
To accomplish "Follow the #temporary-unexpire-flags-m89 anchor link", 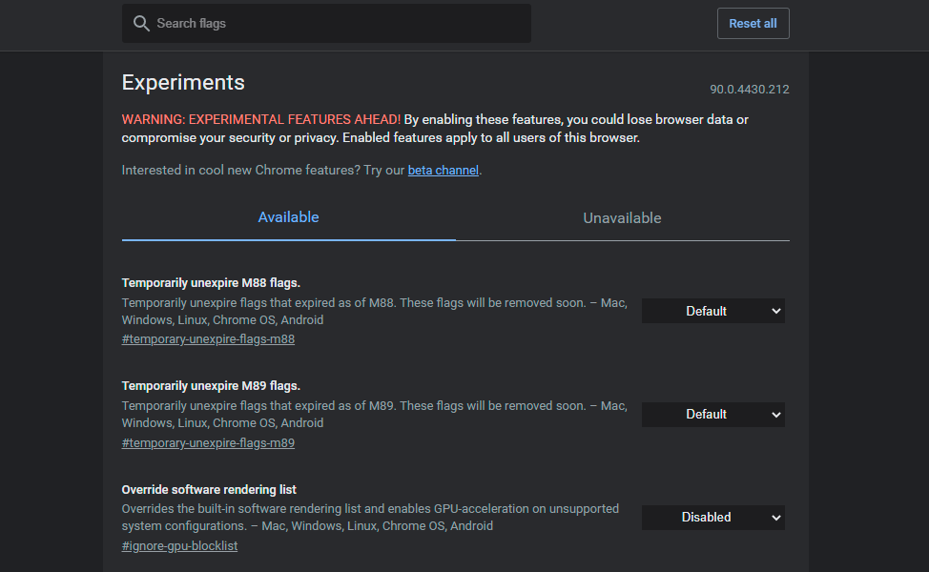I will point(208,442).
